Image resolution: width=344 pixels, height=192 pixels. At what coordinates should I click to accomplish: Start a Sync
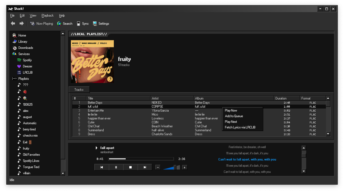pos(83,24)
